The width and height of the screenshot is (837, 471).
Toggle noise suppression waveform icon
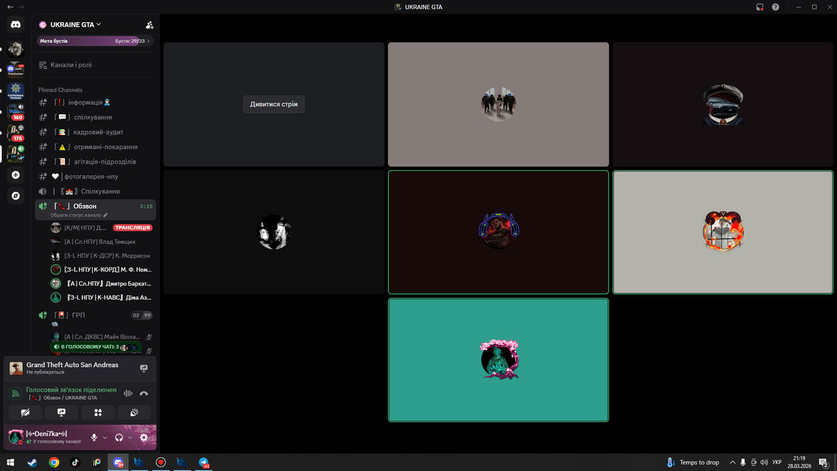(128, 393)
